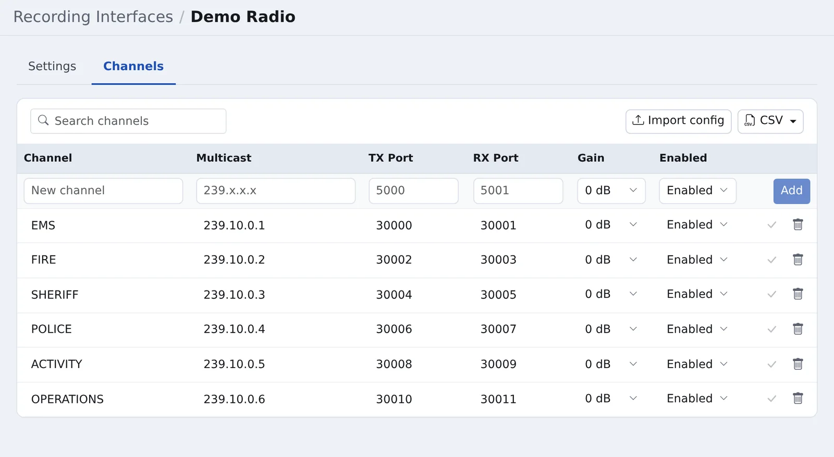834x457 pixels.
Task: Confirm changes for the POLICE row
Action: (772, 329)
